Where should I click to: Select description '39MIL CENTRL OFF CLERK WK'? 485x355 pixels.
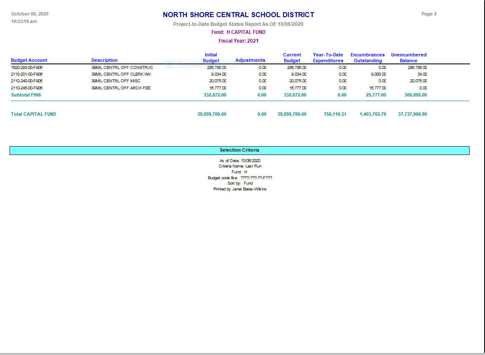point(121,74)
